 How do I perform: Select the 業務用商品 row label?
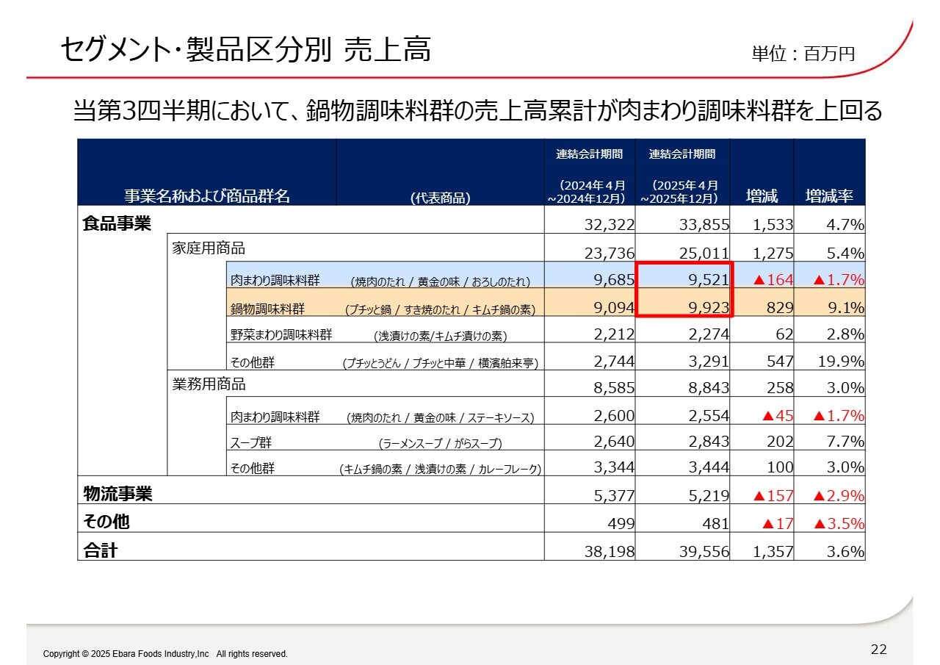[209, 384]
